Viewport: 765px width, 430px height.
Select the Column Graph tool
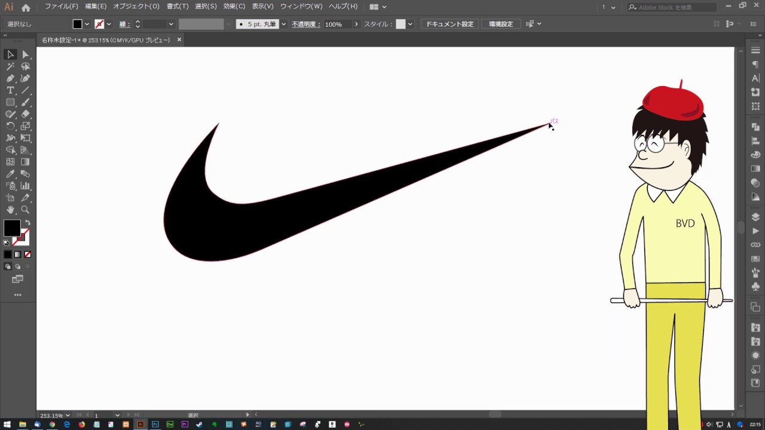tap(25, 186)
